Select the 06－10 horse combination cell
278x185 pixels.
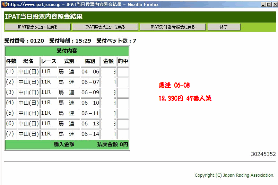coord(90,103)
